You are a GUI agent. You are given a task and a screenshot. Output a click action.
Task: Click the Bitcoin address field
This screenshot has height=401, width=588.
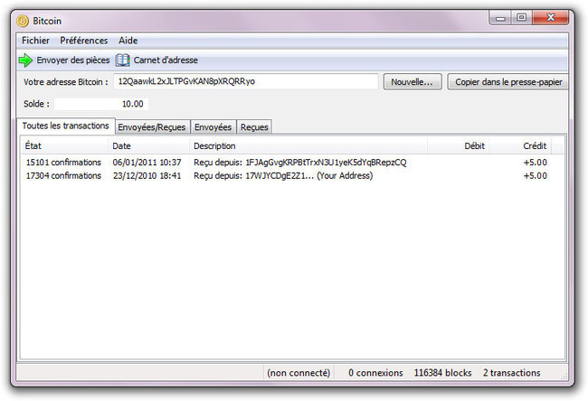[246, 81]
